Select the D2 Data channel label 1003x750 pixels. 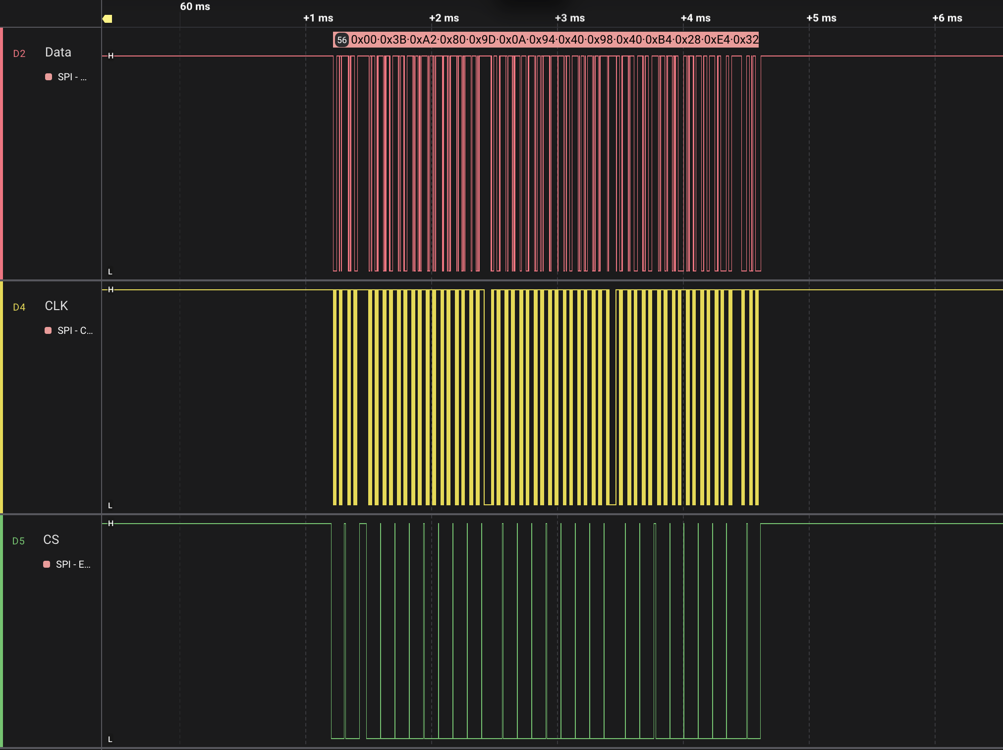click(x=20, y=52)
